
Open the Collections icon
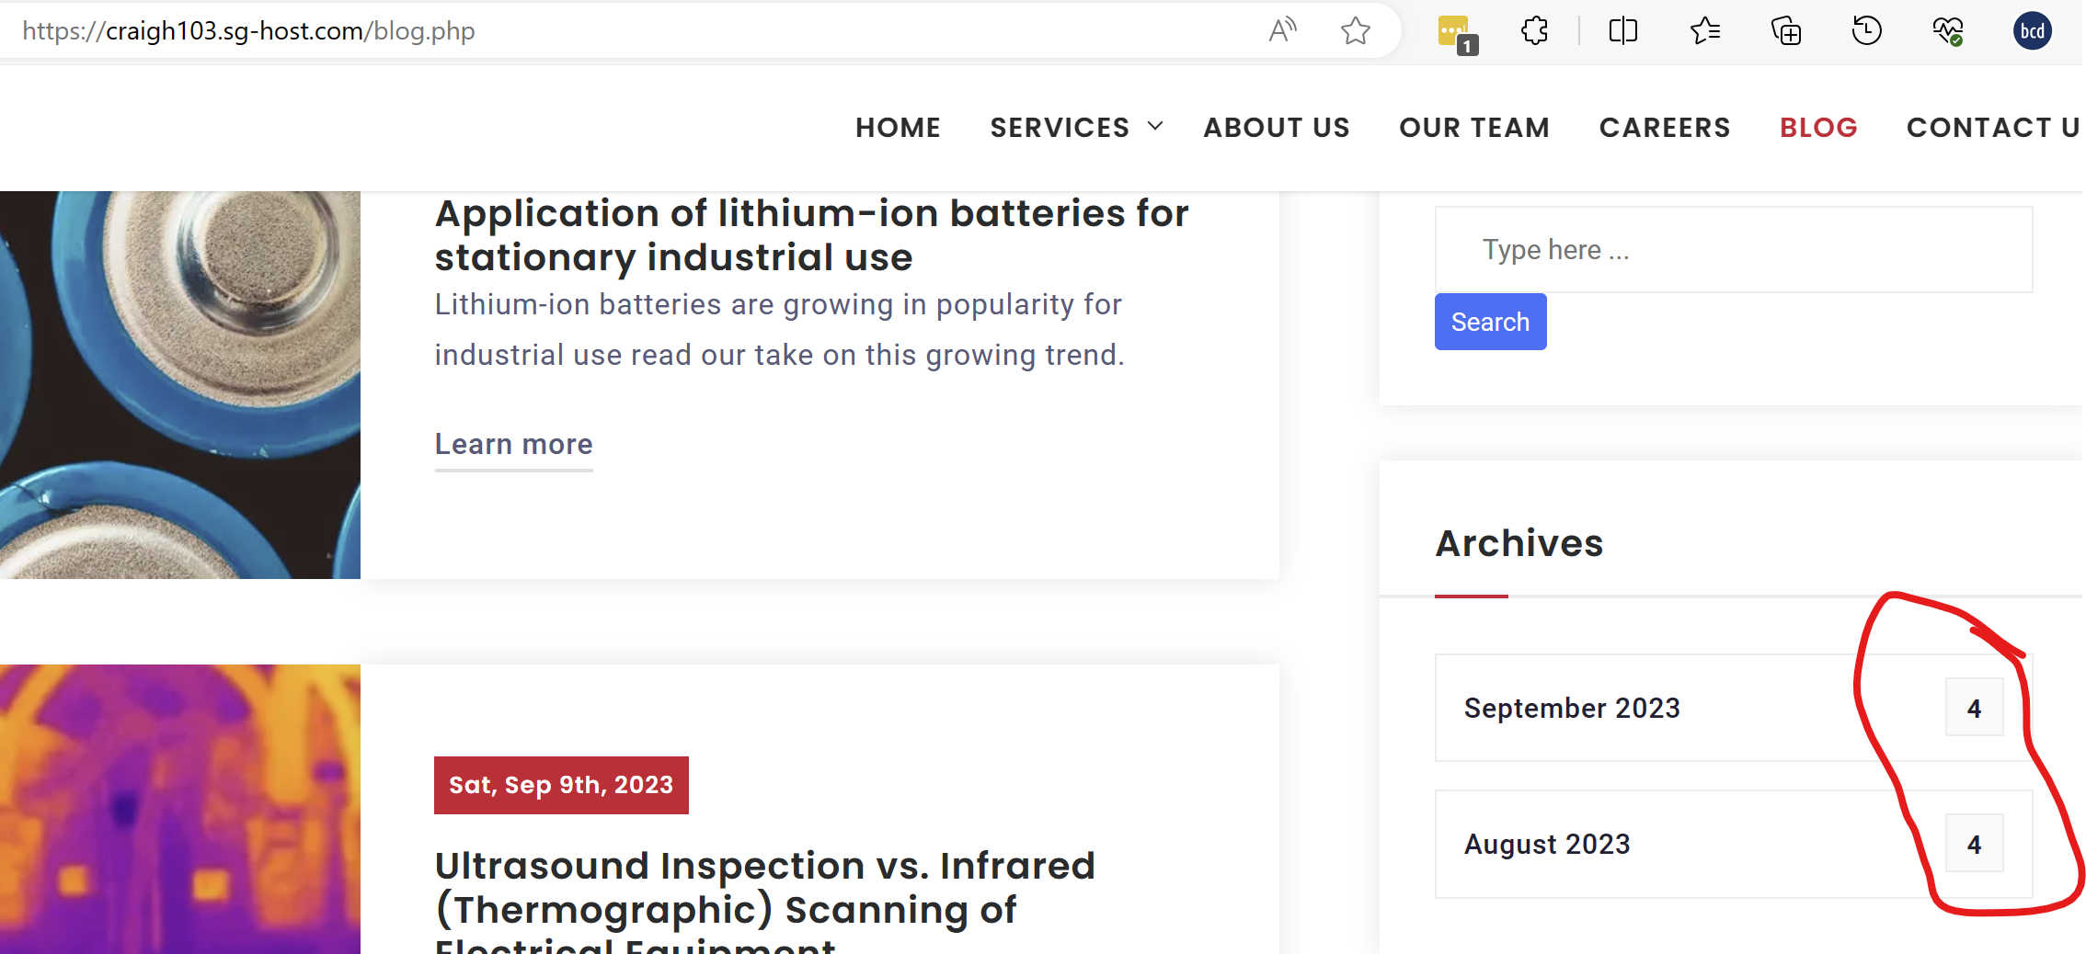pos(1785,31)
